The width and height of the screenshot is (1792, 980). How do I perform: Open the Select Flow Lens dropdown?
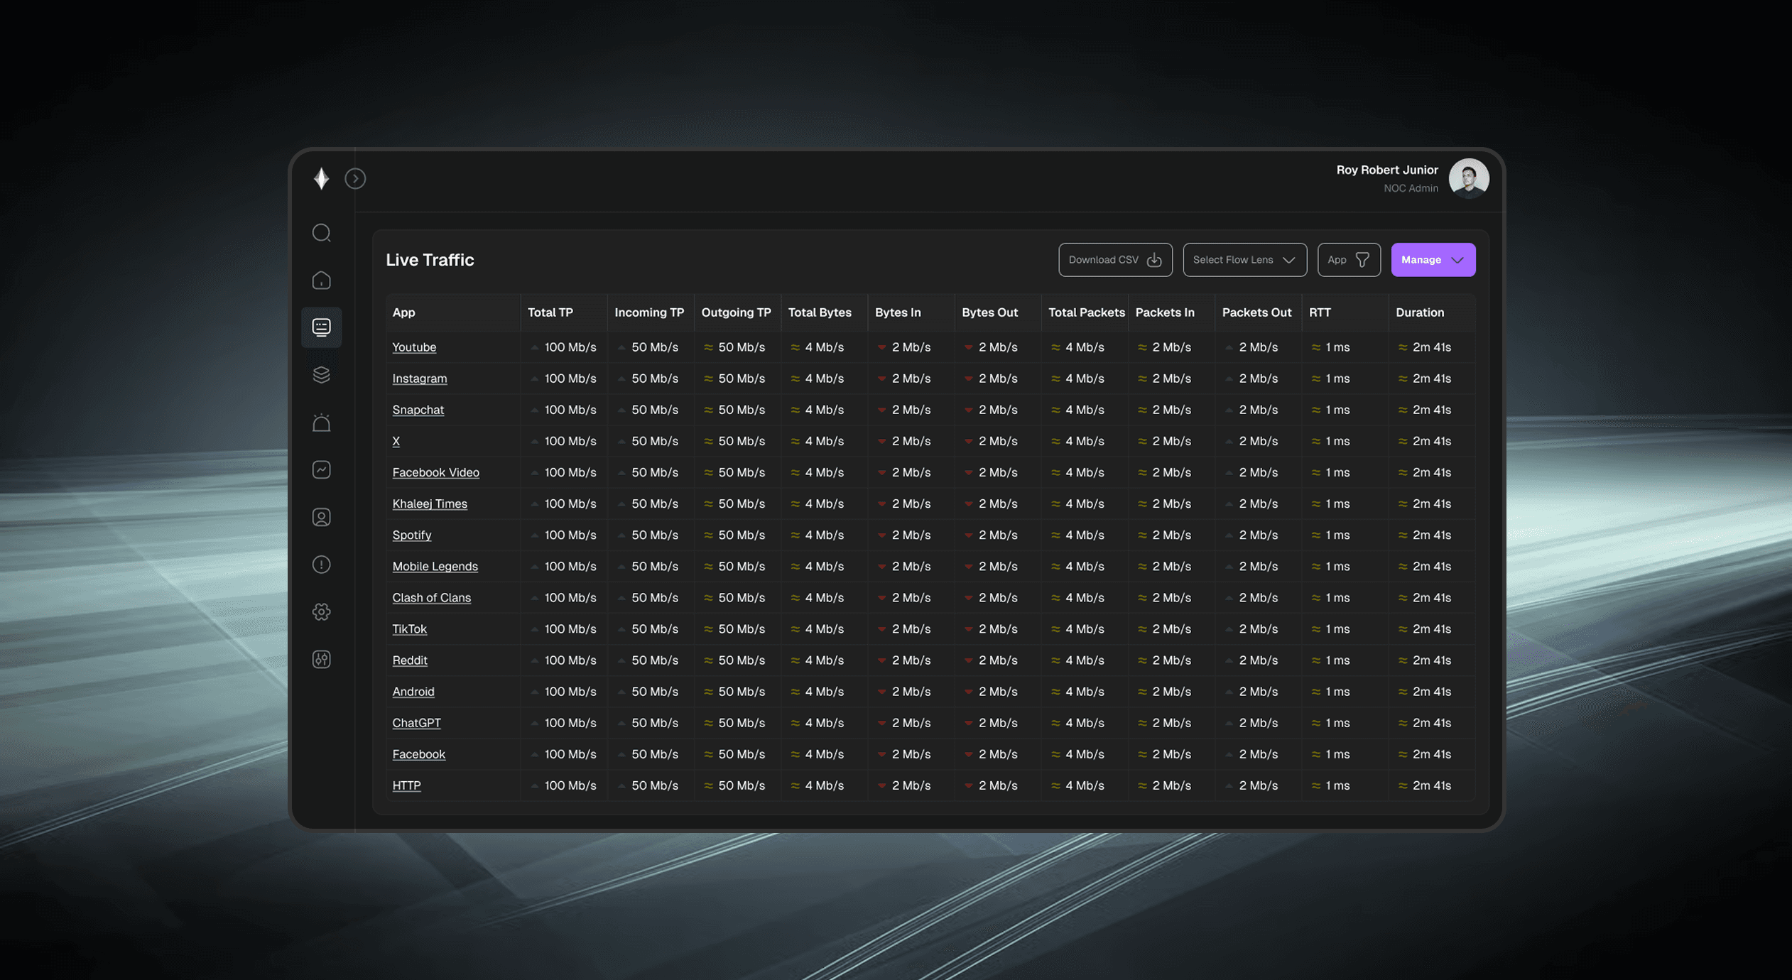(1244, 260)
